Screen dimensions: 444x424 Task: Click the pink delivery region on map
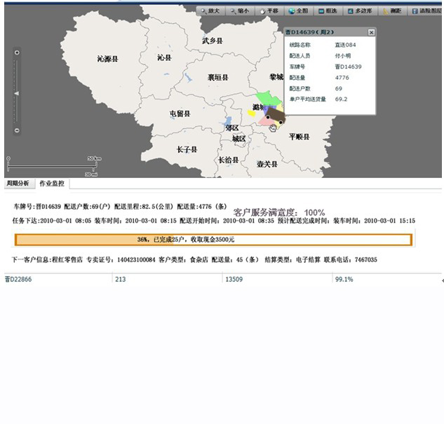[x=264, y=121]
